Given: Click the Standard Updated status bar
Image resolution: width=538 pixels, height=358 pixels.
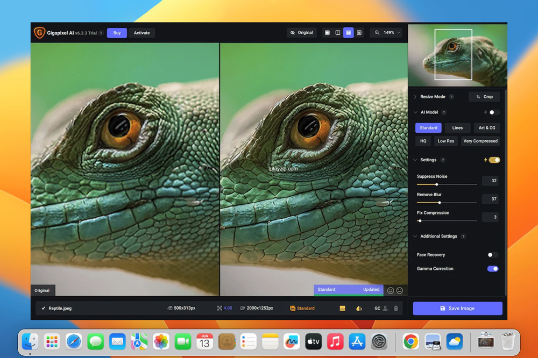Looking at the screenshot, I should (x=349, y=290).
